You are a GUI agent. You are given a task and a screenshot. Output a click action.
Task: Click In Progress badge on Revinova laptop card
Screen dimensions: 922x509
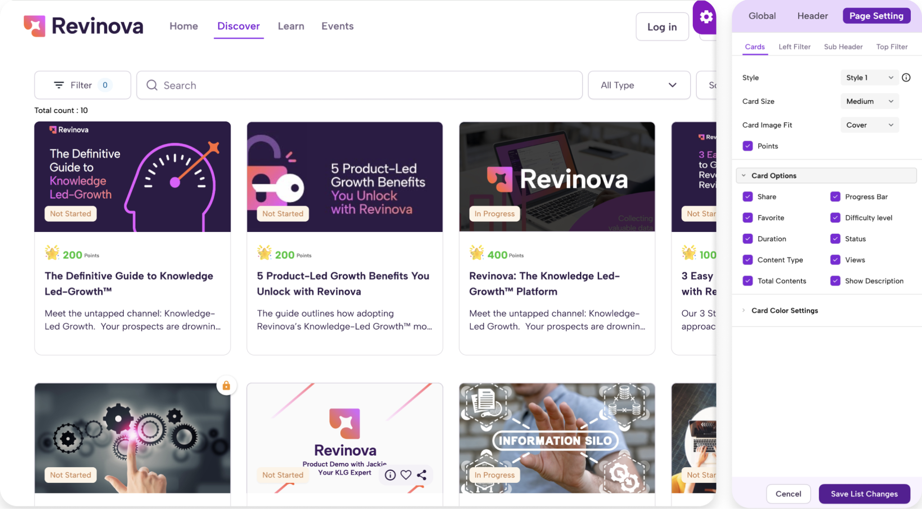click(494, 214)
